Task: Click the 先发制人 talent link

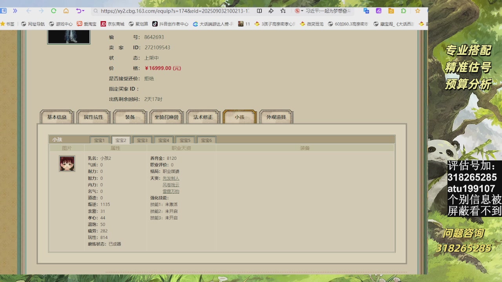Action: click(x=171, y=178)
